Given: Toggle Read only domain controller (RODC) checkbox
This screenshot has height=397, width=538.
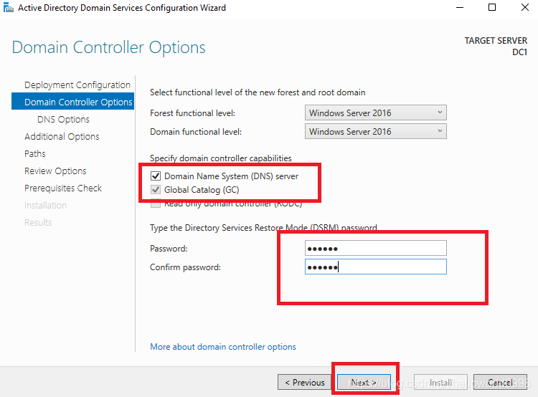Looking at the screenshot, I should 156,204.
